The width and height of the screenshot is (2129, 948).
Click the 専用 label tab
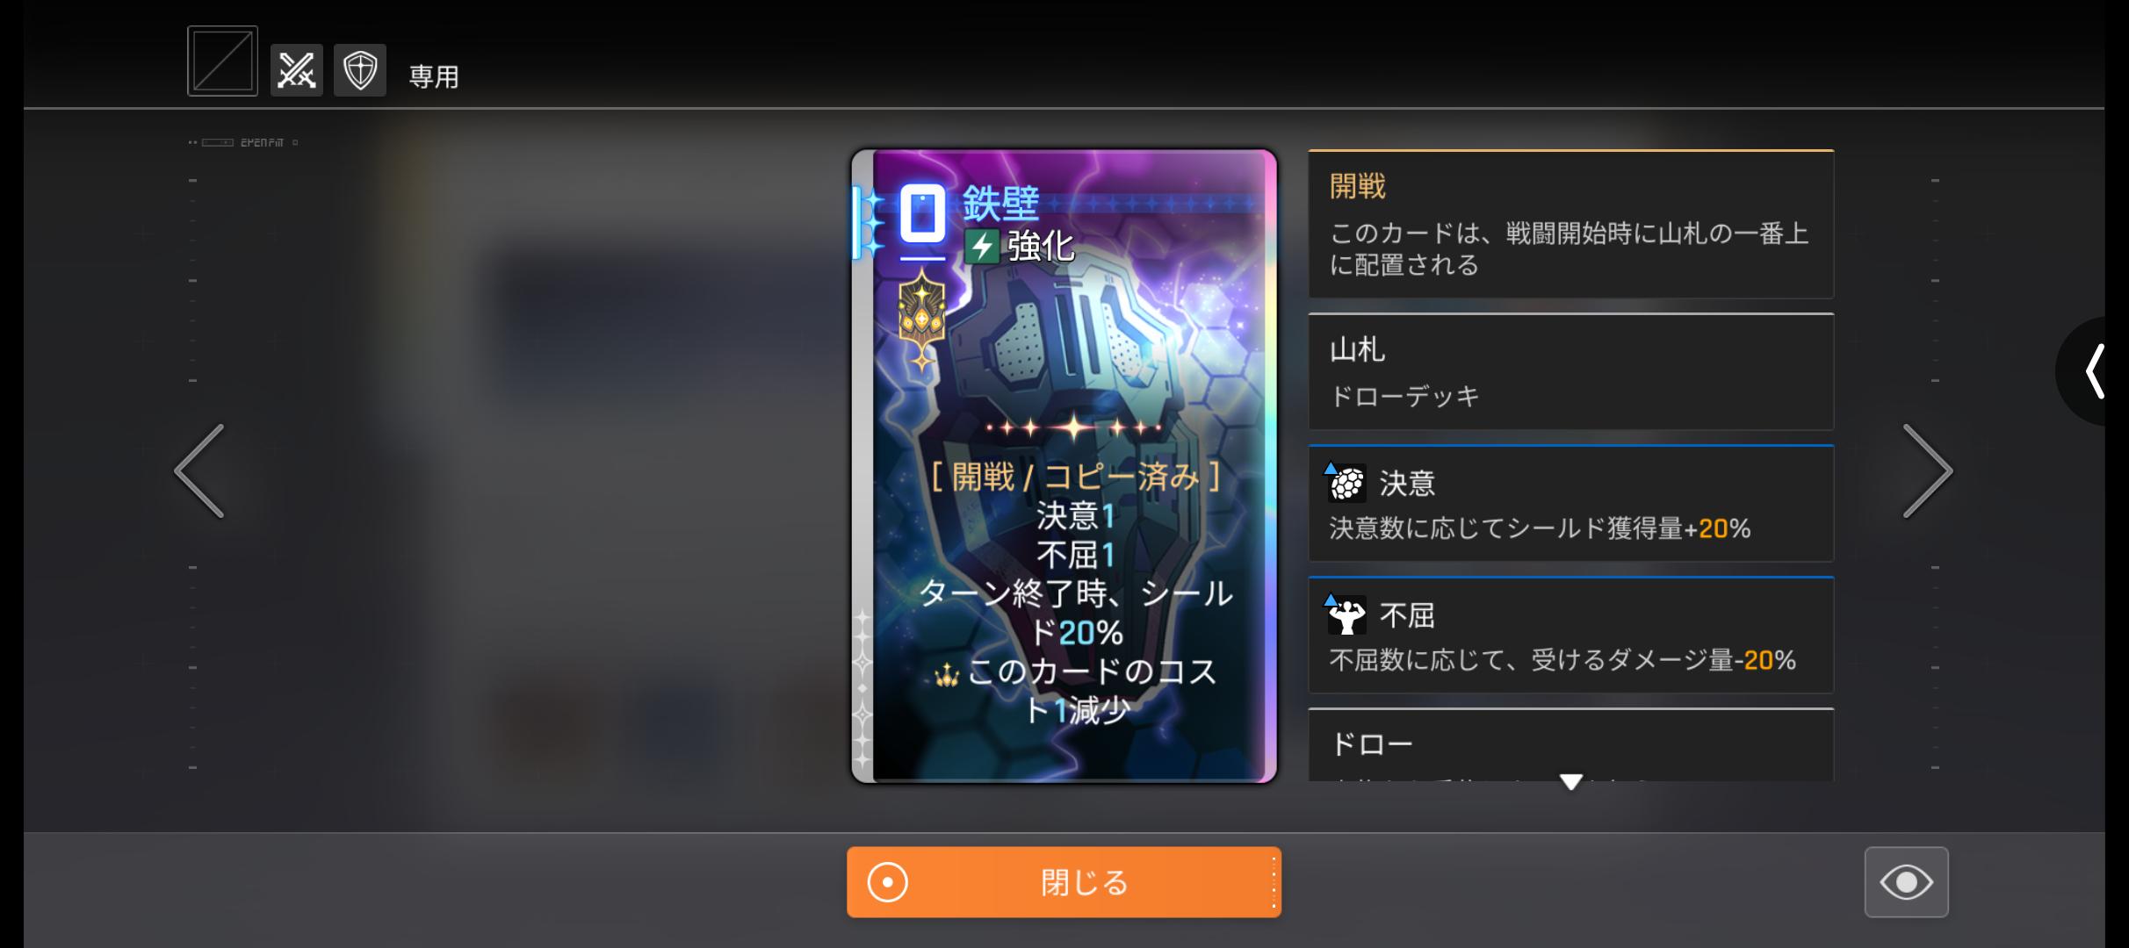pos(434,77)
